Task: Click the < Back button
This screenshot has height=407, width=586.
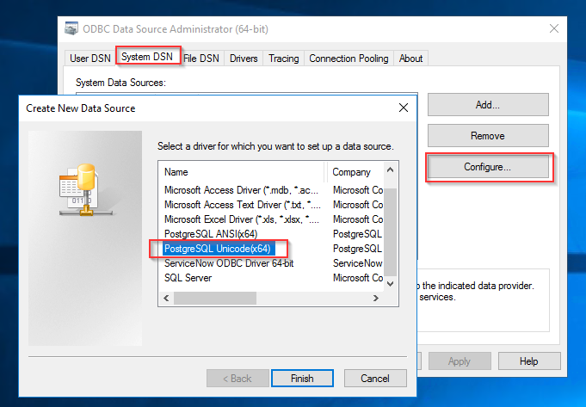Action: click(x=237, y=379)
